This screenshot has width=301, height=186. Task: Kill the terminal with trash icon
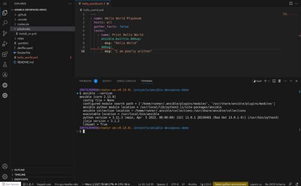(x=279, y=81)
